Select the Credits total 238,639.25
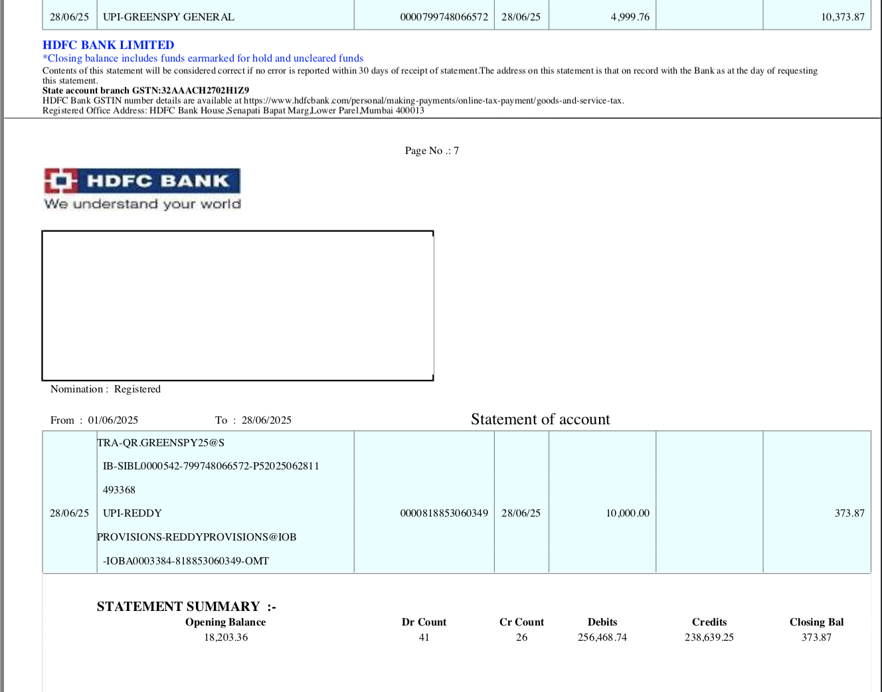The width and height of the screenshot is (882, 692). [709, 638]
